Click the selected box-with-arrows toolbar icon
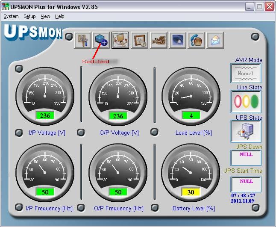Screen dimensions: 276x227 [120, 40]
